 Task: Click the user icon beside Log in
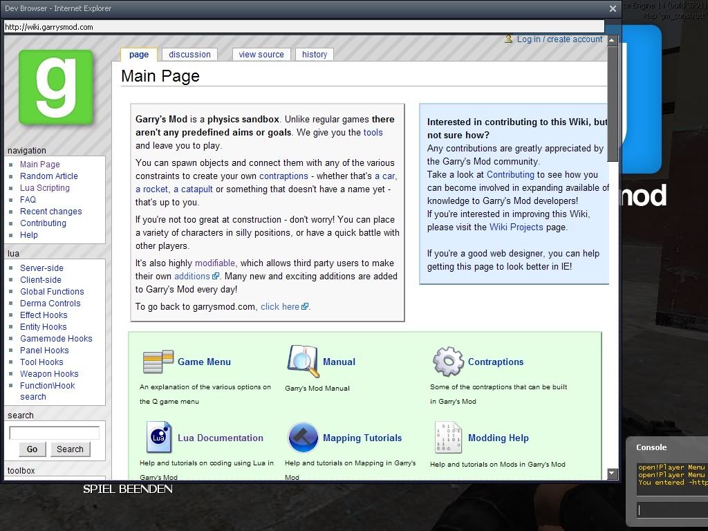(508, 39)
